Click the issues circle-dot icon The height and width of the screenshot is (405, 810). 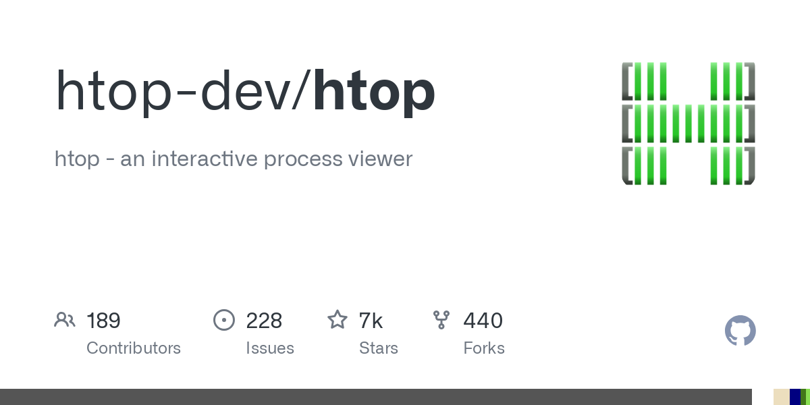(223, 320)
